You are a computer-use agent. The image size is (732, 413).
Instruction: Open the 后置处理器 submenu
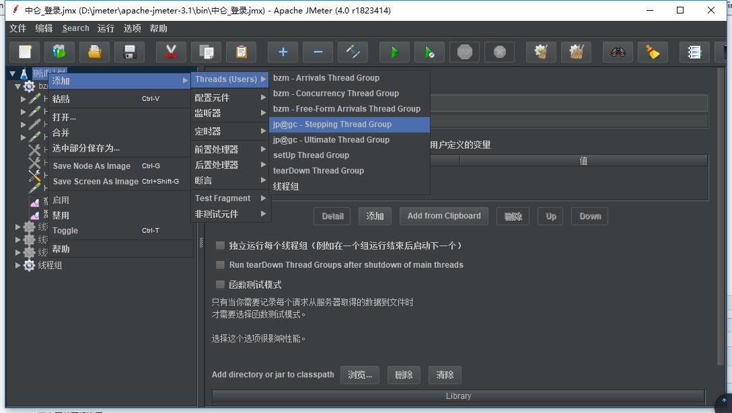click(x=229, y=165)
